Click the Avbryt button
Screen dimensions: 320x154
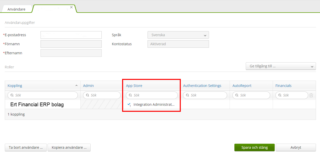pos(296,147)
